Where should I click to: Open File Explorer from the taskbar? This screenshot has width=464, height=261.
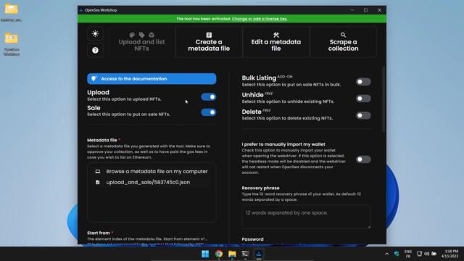click(232, 254)
